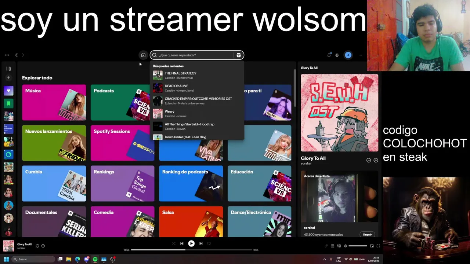This screenshot has height=264, width=470.
Task: Open the Ranking de podcasts card
Action: point(191,183)
